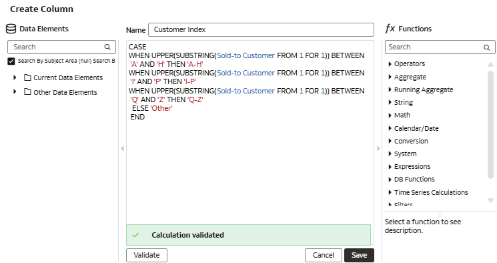This screenshot has height=263, width=497.
Task: Toggle Search By Subject Area checkbox
Action: tap(11, 61)
